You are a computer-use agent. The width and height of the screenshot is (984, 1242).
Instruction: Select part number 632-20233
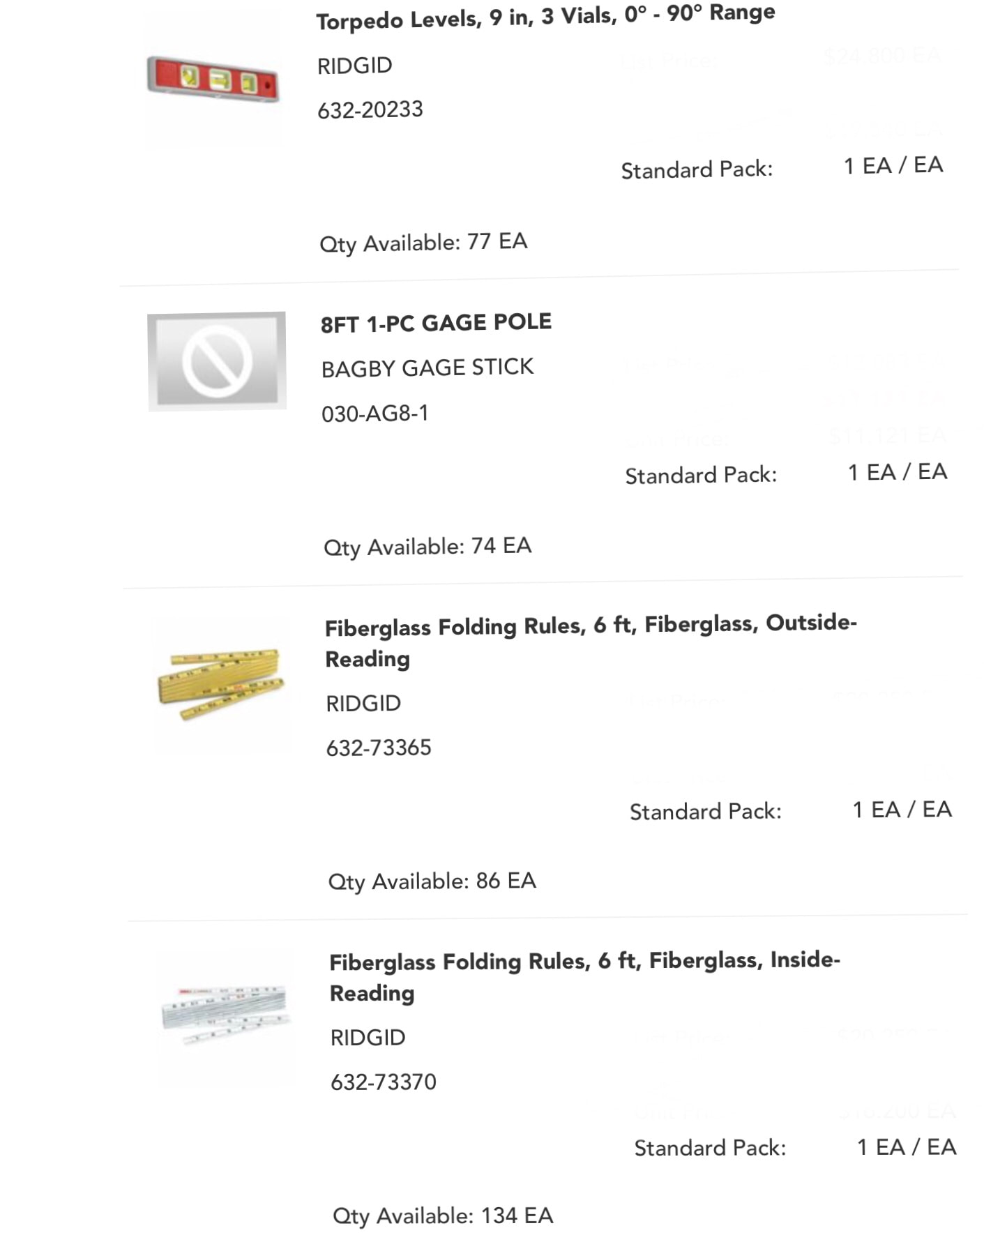click(x=370, y=109)
